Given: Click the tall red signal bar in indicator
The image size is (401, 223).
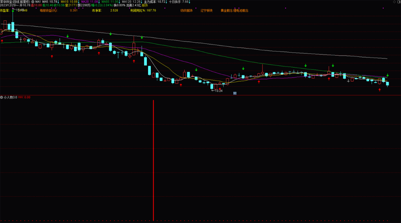Looking at the screenshot, I should point(154,160).
